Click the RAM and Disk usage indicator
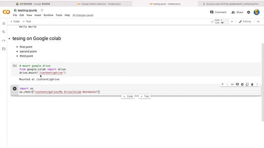The image size is (264, 148). point(222,21)
